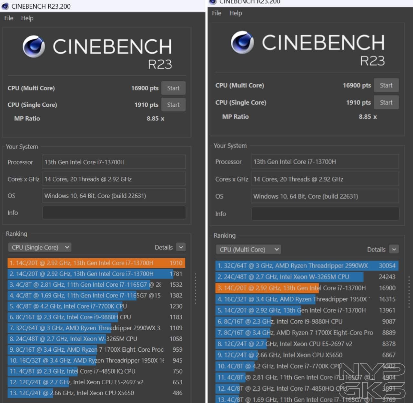Click the Cinebench app icon in left title bar
The height and width of the screenshot is (403, 413).
coord(5,6)
